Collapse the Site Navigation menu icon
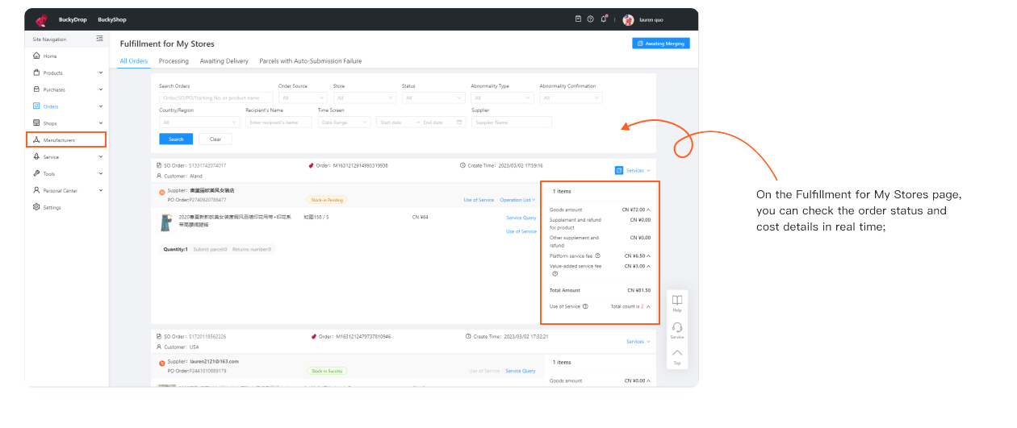 click(x=99, y=39)
